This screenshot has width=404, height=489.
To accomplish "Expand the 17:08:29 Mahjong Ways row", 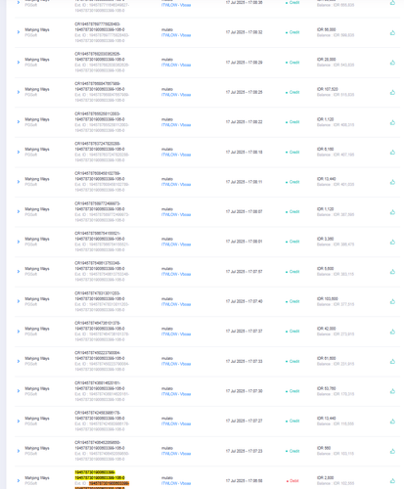I will click(x=19, y=62).
